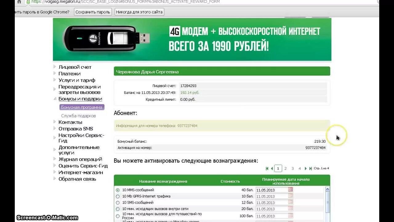Select the 10 MMS-сообщений reward radio
The image size is (394, 222).
click(118, 190)
